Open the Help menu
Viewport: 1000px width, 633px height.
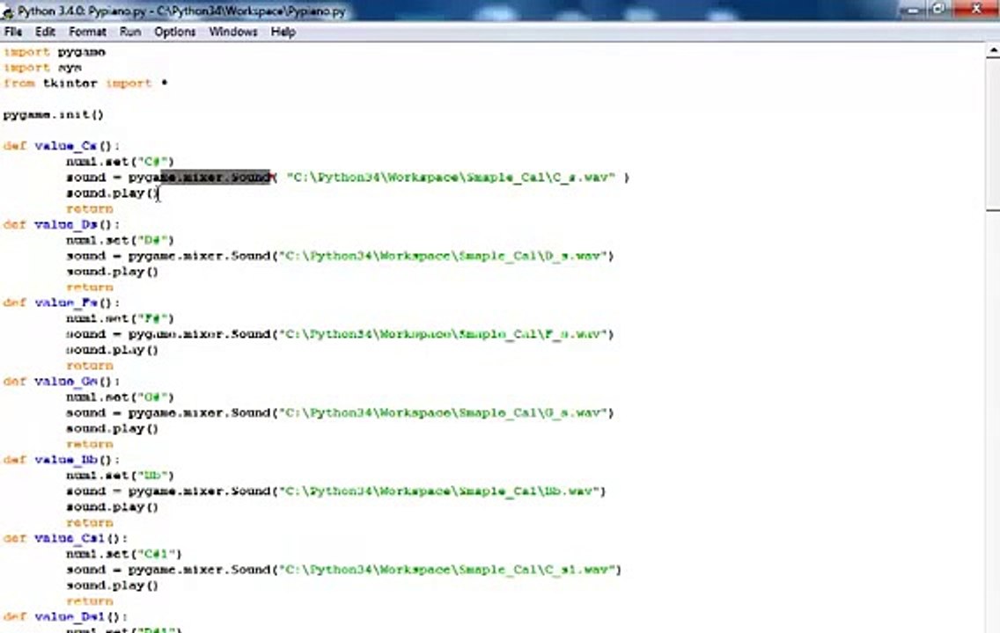click(283, 31)
